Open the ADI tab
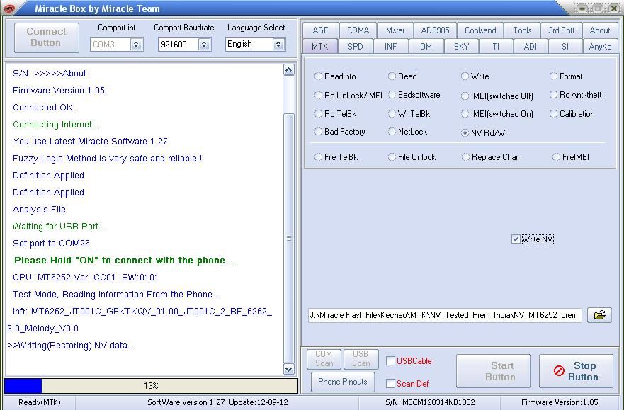This screenshot has width=624, height=410. (x=530, y=47)
